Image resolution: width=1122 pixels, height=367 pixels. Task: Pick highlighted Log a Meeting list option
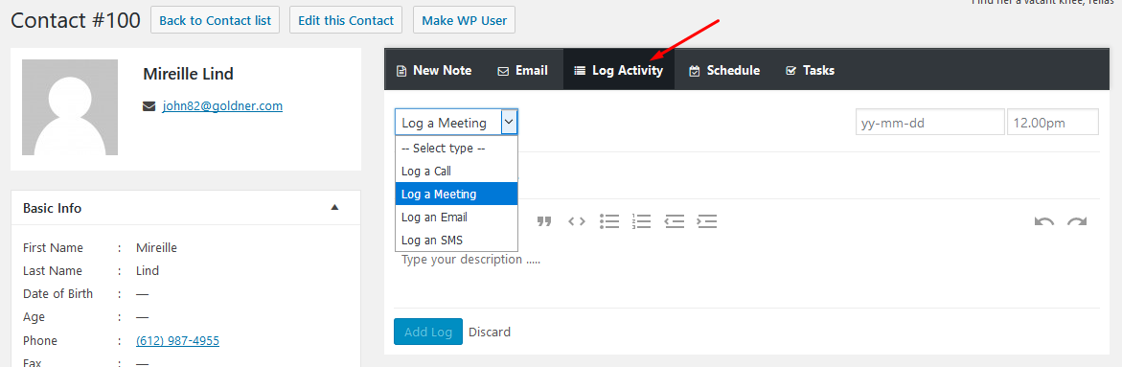(x=456, y=194)
